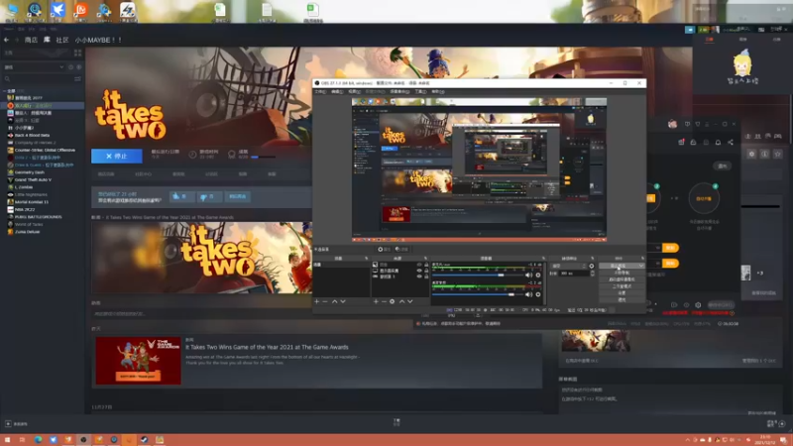Open settings gear for first mixer channel
The height and width of the screenshot is (446, 793).
(x=538, y=276)
